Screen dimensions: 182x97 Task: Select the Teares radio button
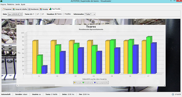[x=56, y=14]
